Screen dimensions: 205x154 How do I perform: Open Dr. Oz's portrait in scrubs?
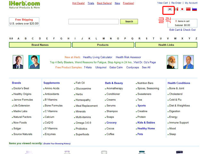tap(34, 62)
